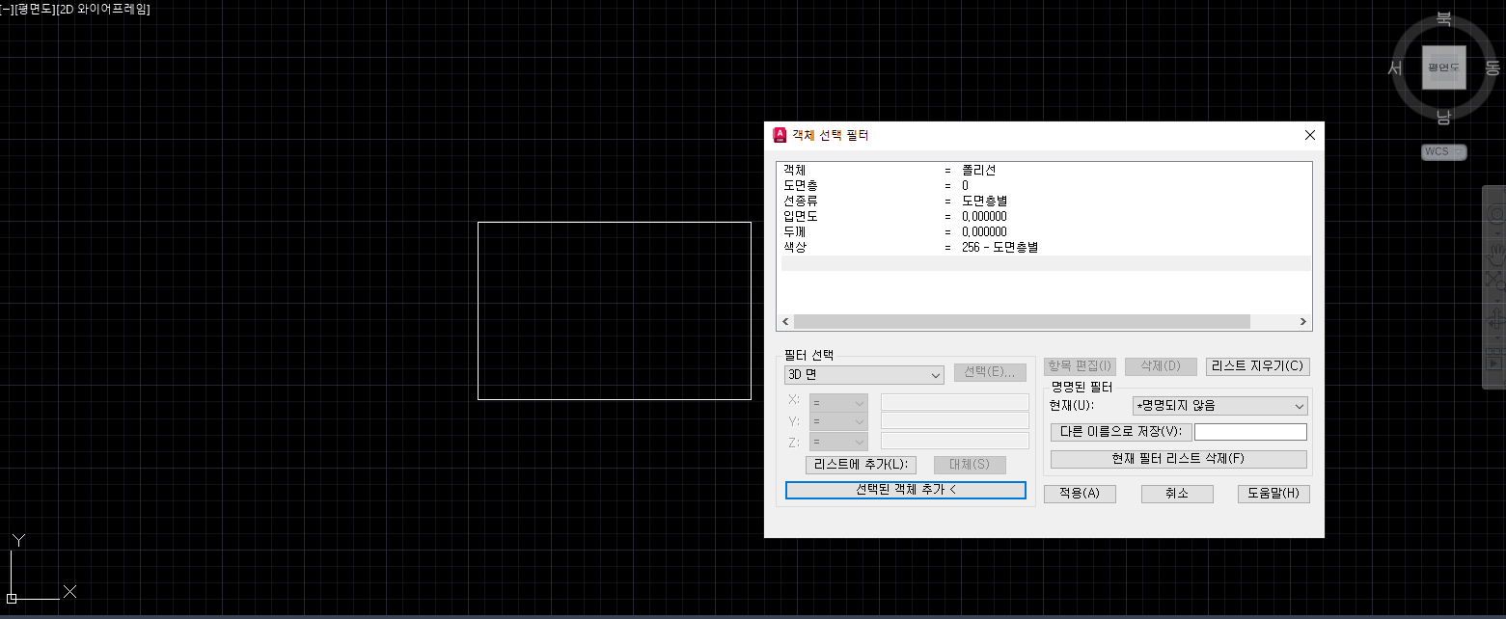Click the X value input field
1506x619 pixels.
tap(955, 402)
